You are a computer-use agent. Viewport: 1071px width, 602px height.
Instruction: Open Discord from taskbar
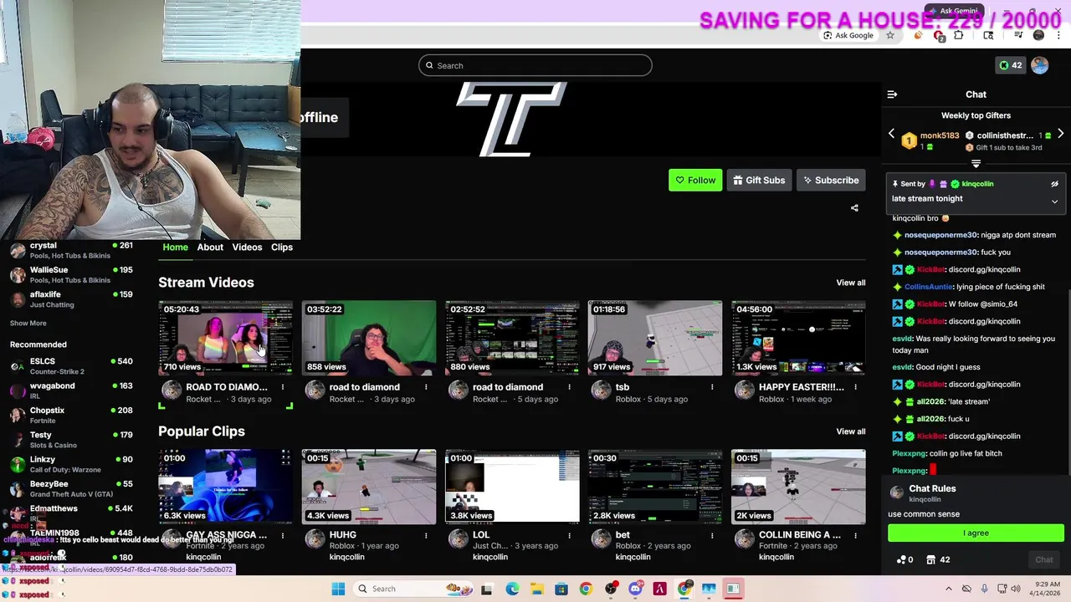tap(635, 589)
